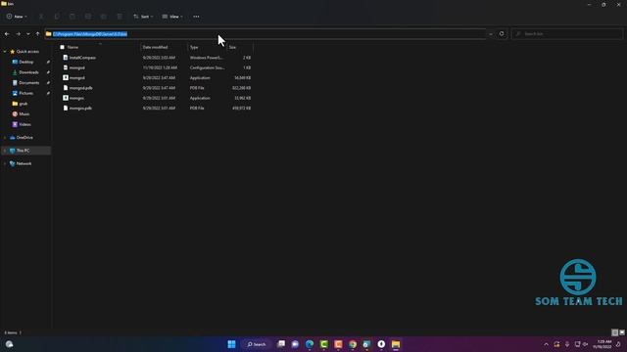Click the Paste icon in toolbar
The width and height of the screenshot is (627, 352).
tap(72, 17)
